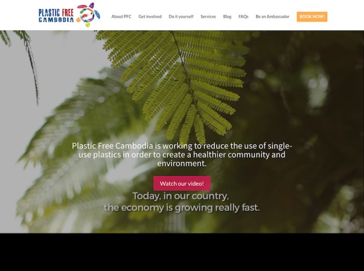364x271 pixels.
Task: Click the subtitle line 'Today, in our country,'
Action: tap(181, 196)
